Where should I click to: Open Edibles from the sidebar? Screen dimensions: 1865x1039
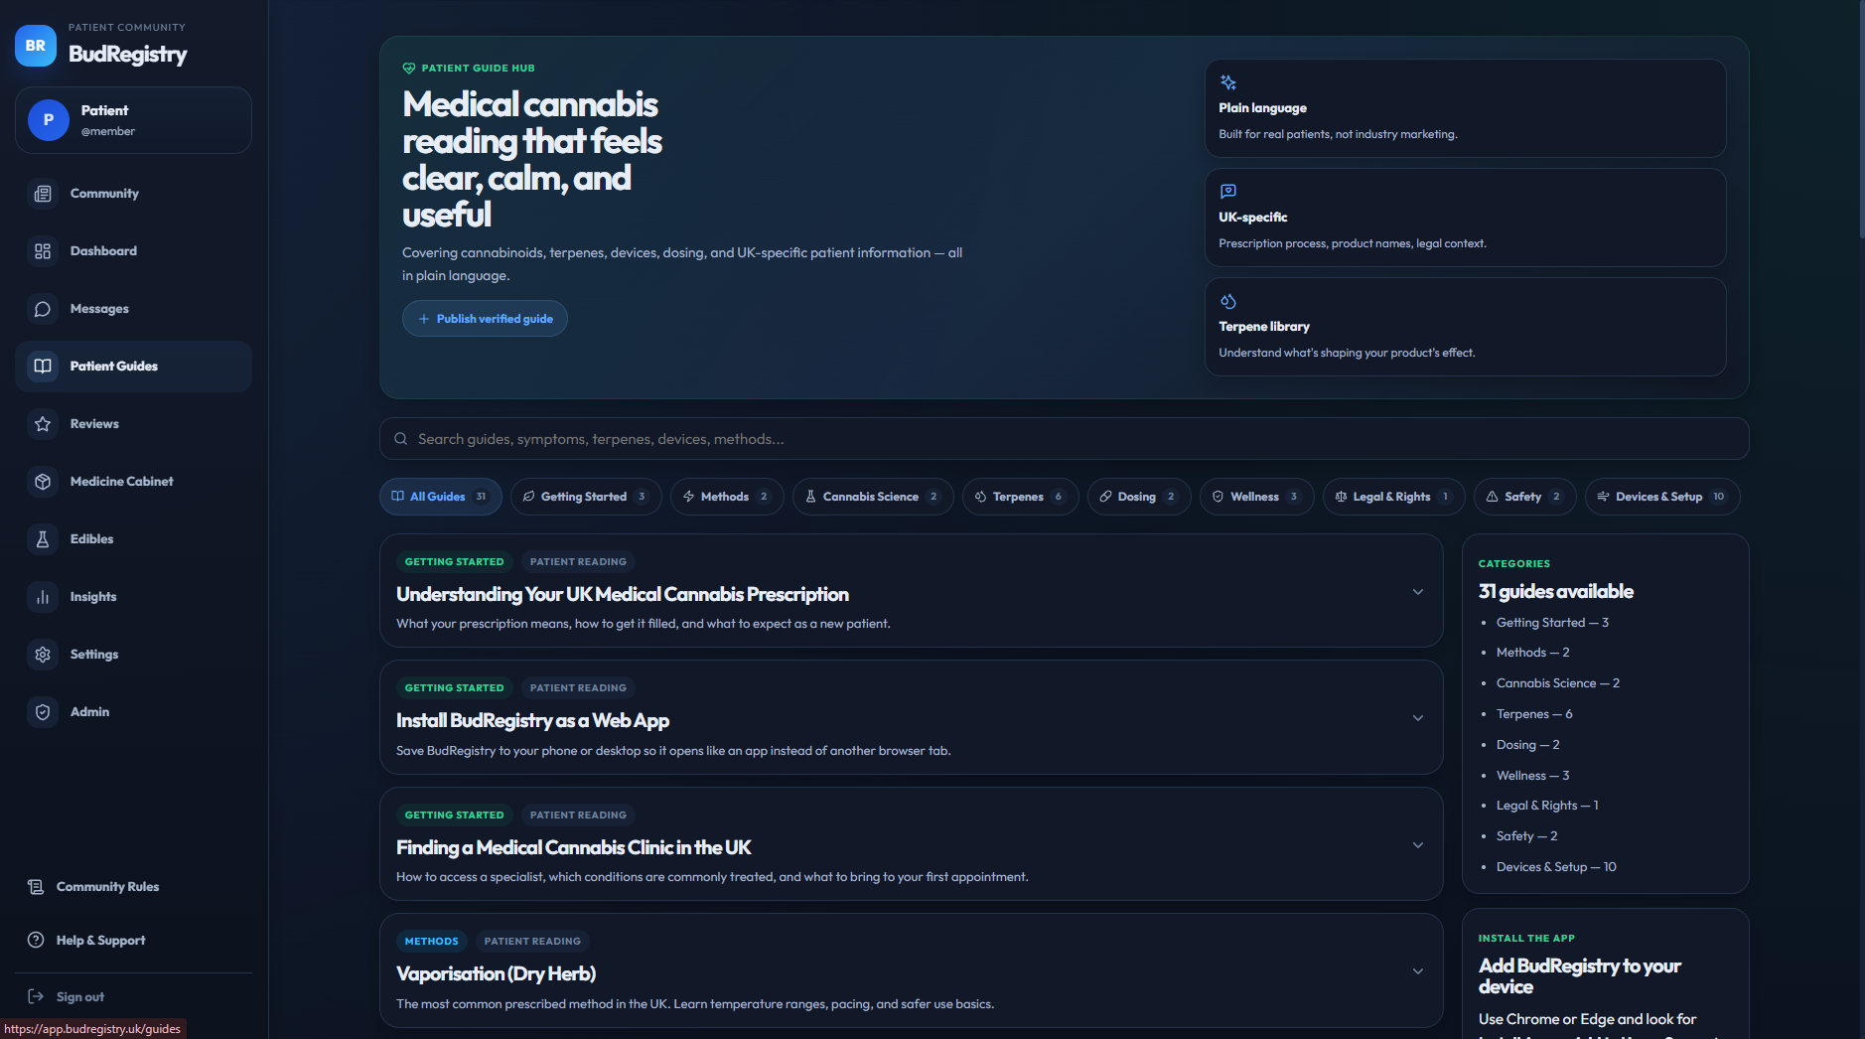133,539
